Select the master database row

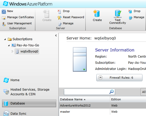point(103,112)
